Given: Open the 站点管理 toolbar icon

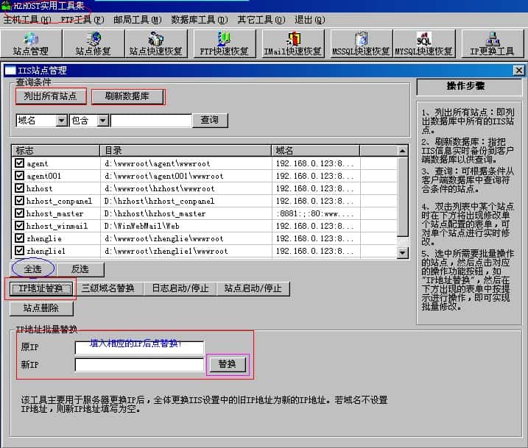Looking at the screenshot, I should point(30,43).
